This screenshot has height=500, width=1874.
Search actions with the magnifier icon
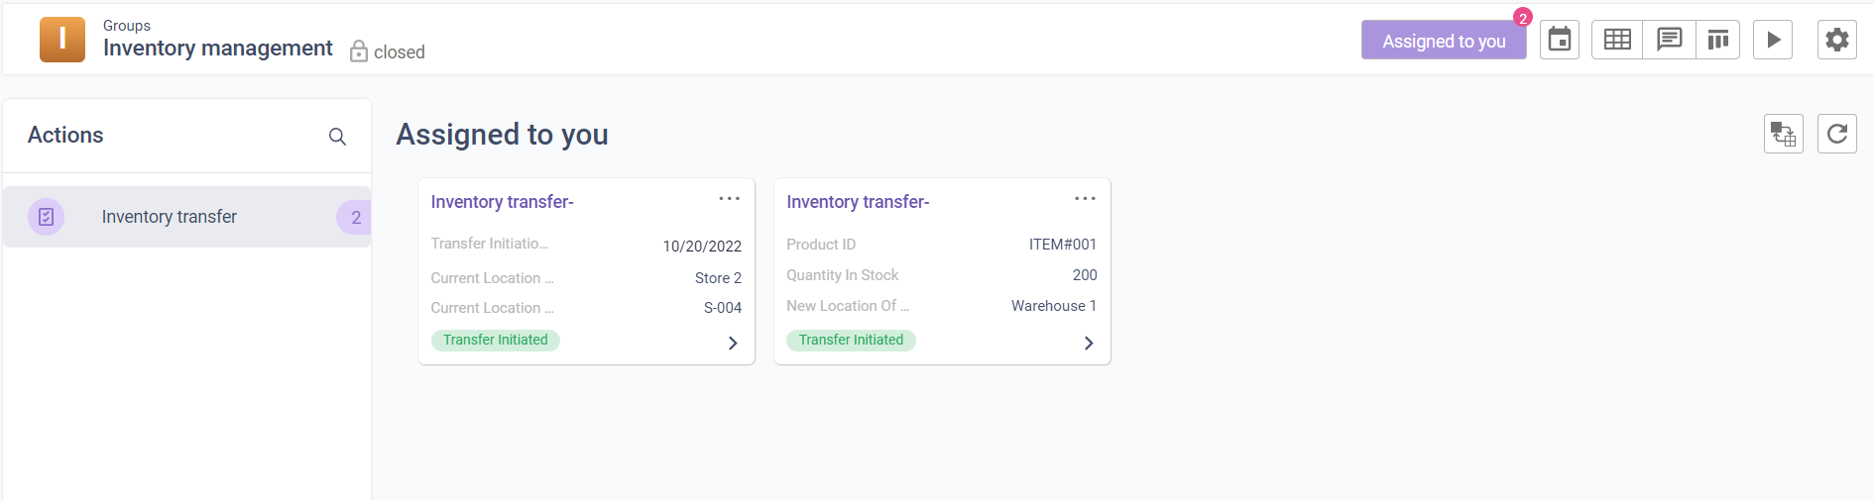click(x=337, y=137)
